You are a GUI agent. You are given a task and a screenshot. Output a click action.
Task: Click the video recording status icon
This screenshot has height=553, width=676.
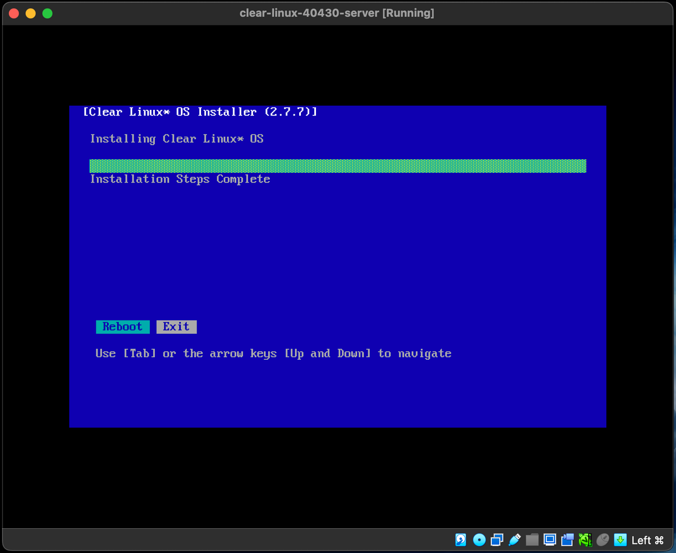pos(567,539)
